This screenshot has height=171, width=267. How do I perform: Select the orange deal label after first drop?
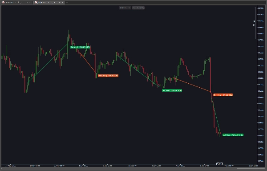(108, 75)
